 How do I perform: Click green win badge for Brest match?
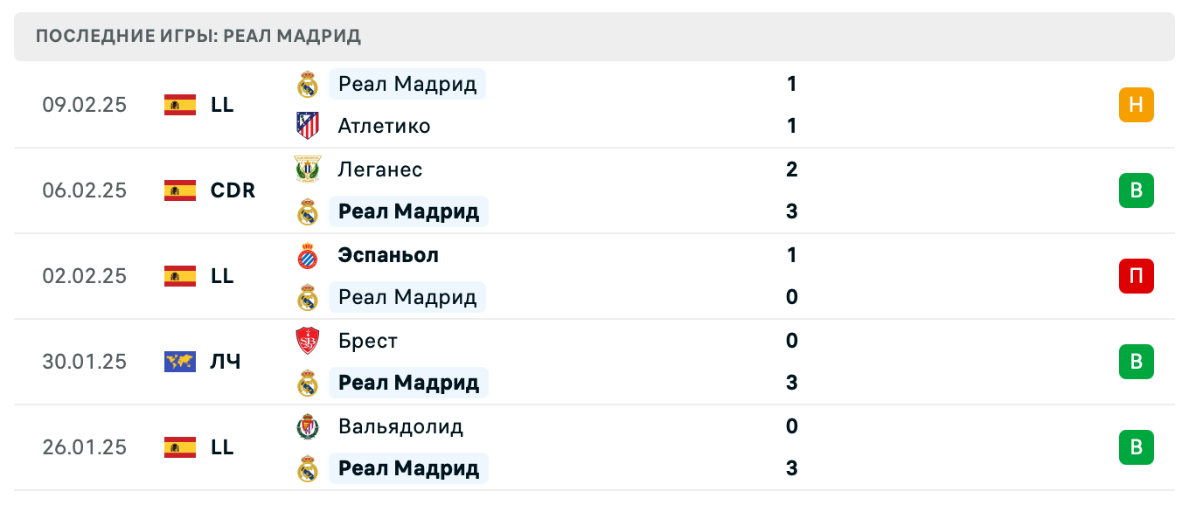point(1136,362)
